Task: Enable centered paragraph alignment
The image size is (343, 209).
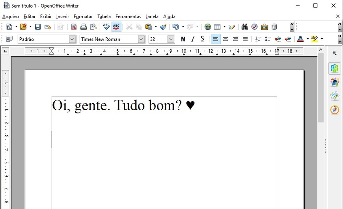Action: click(225, 39)
